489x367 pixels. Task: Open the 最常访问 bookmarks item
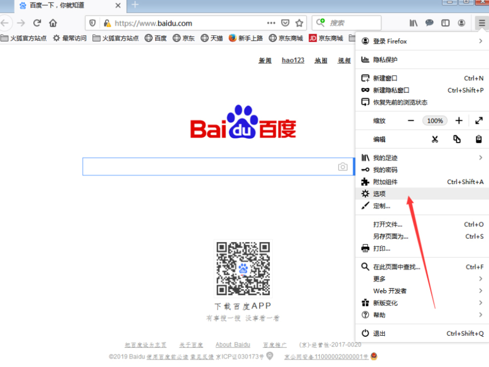pos(69,38)
